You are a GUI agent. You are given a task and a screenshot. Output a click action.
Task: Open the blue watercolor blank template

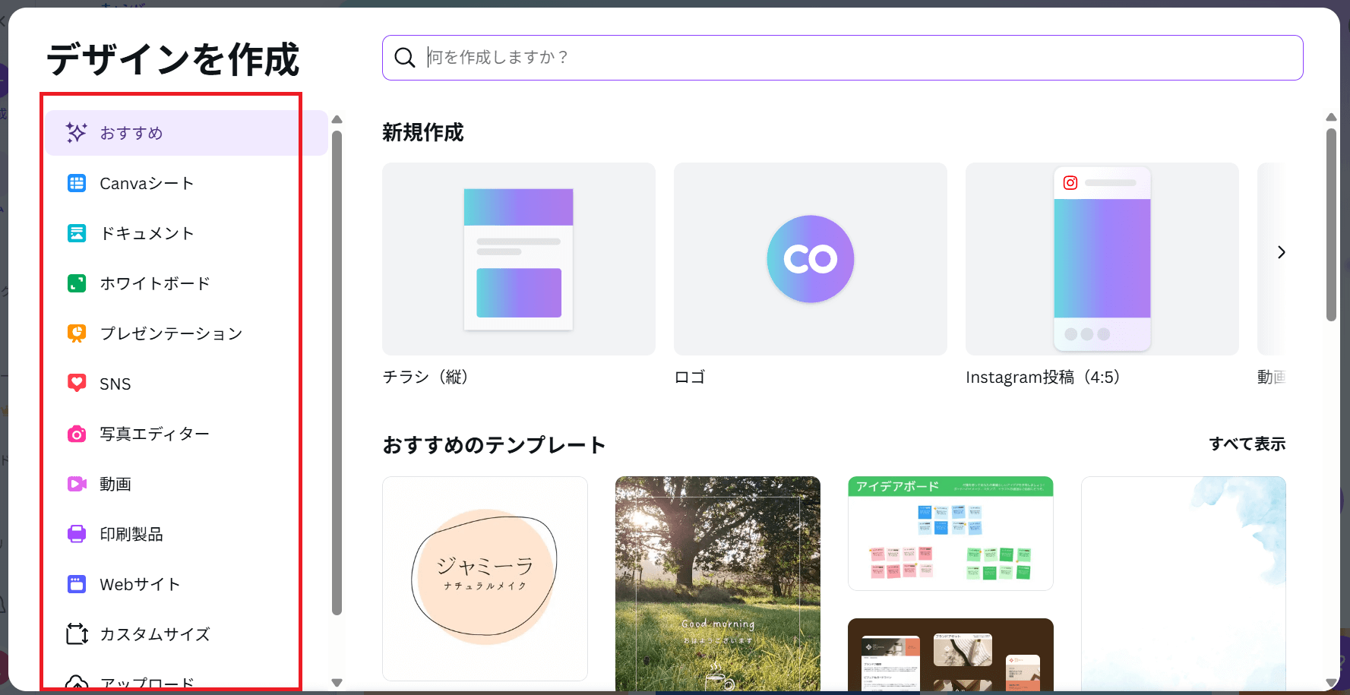1184,583
